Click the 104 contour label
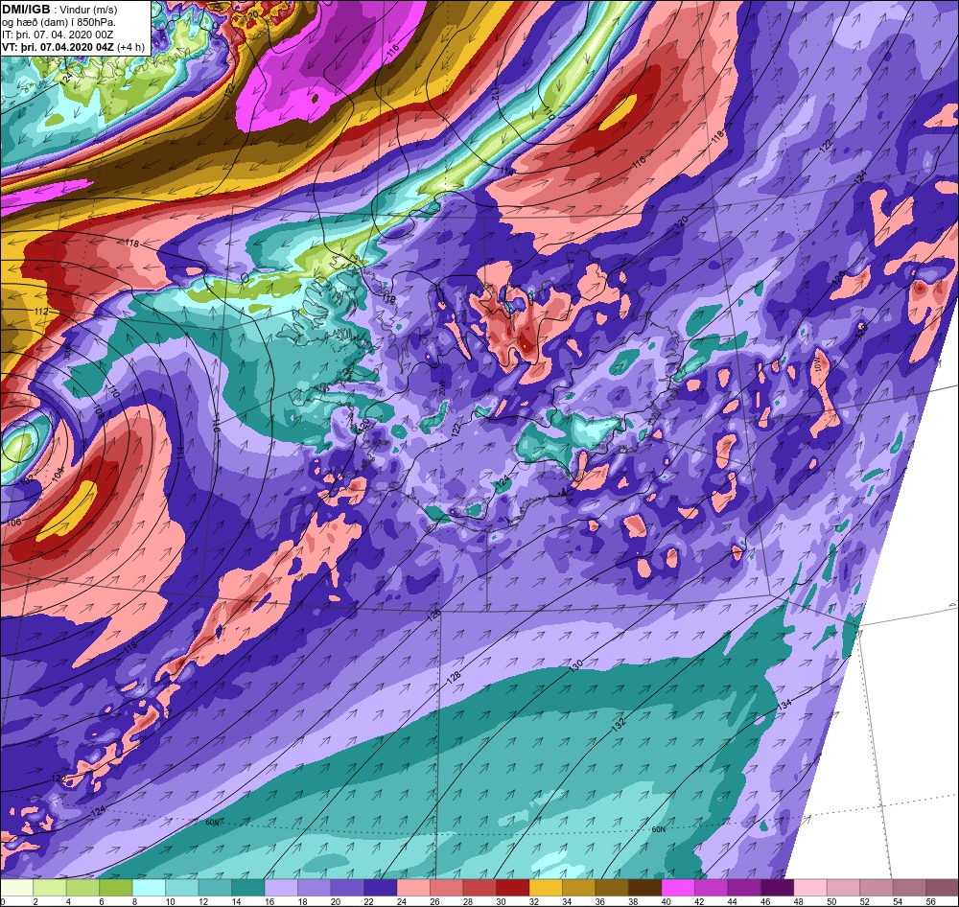 coord(57,474)
